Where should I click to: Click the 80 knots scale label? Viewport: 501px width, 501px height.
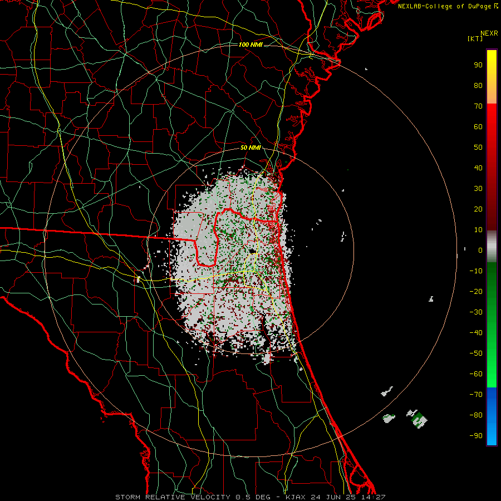click(478, 85)
